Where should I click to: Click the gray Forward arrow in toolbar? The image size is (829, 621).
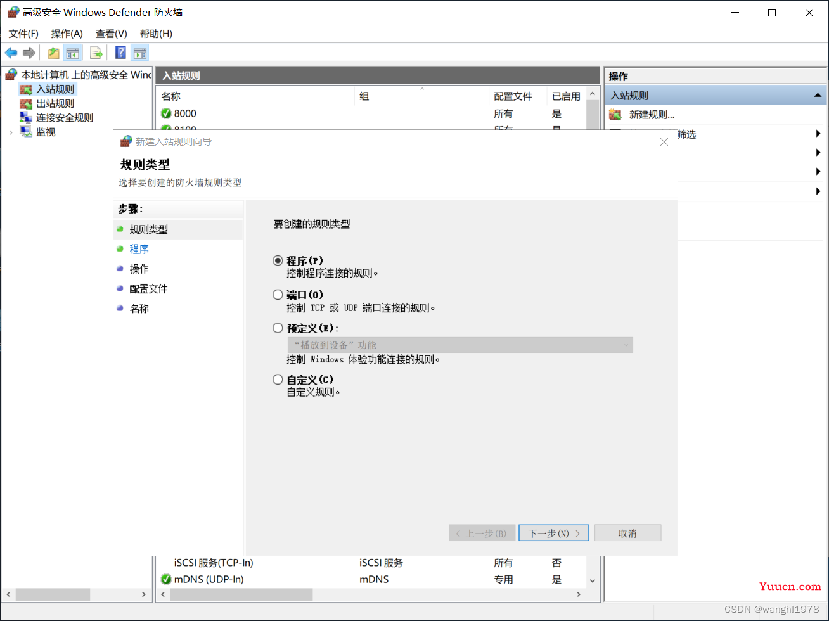[29, 53]
